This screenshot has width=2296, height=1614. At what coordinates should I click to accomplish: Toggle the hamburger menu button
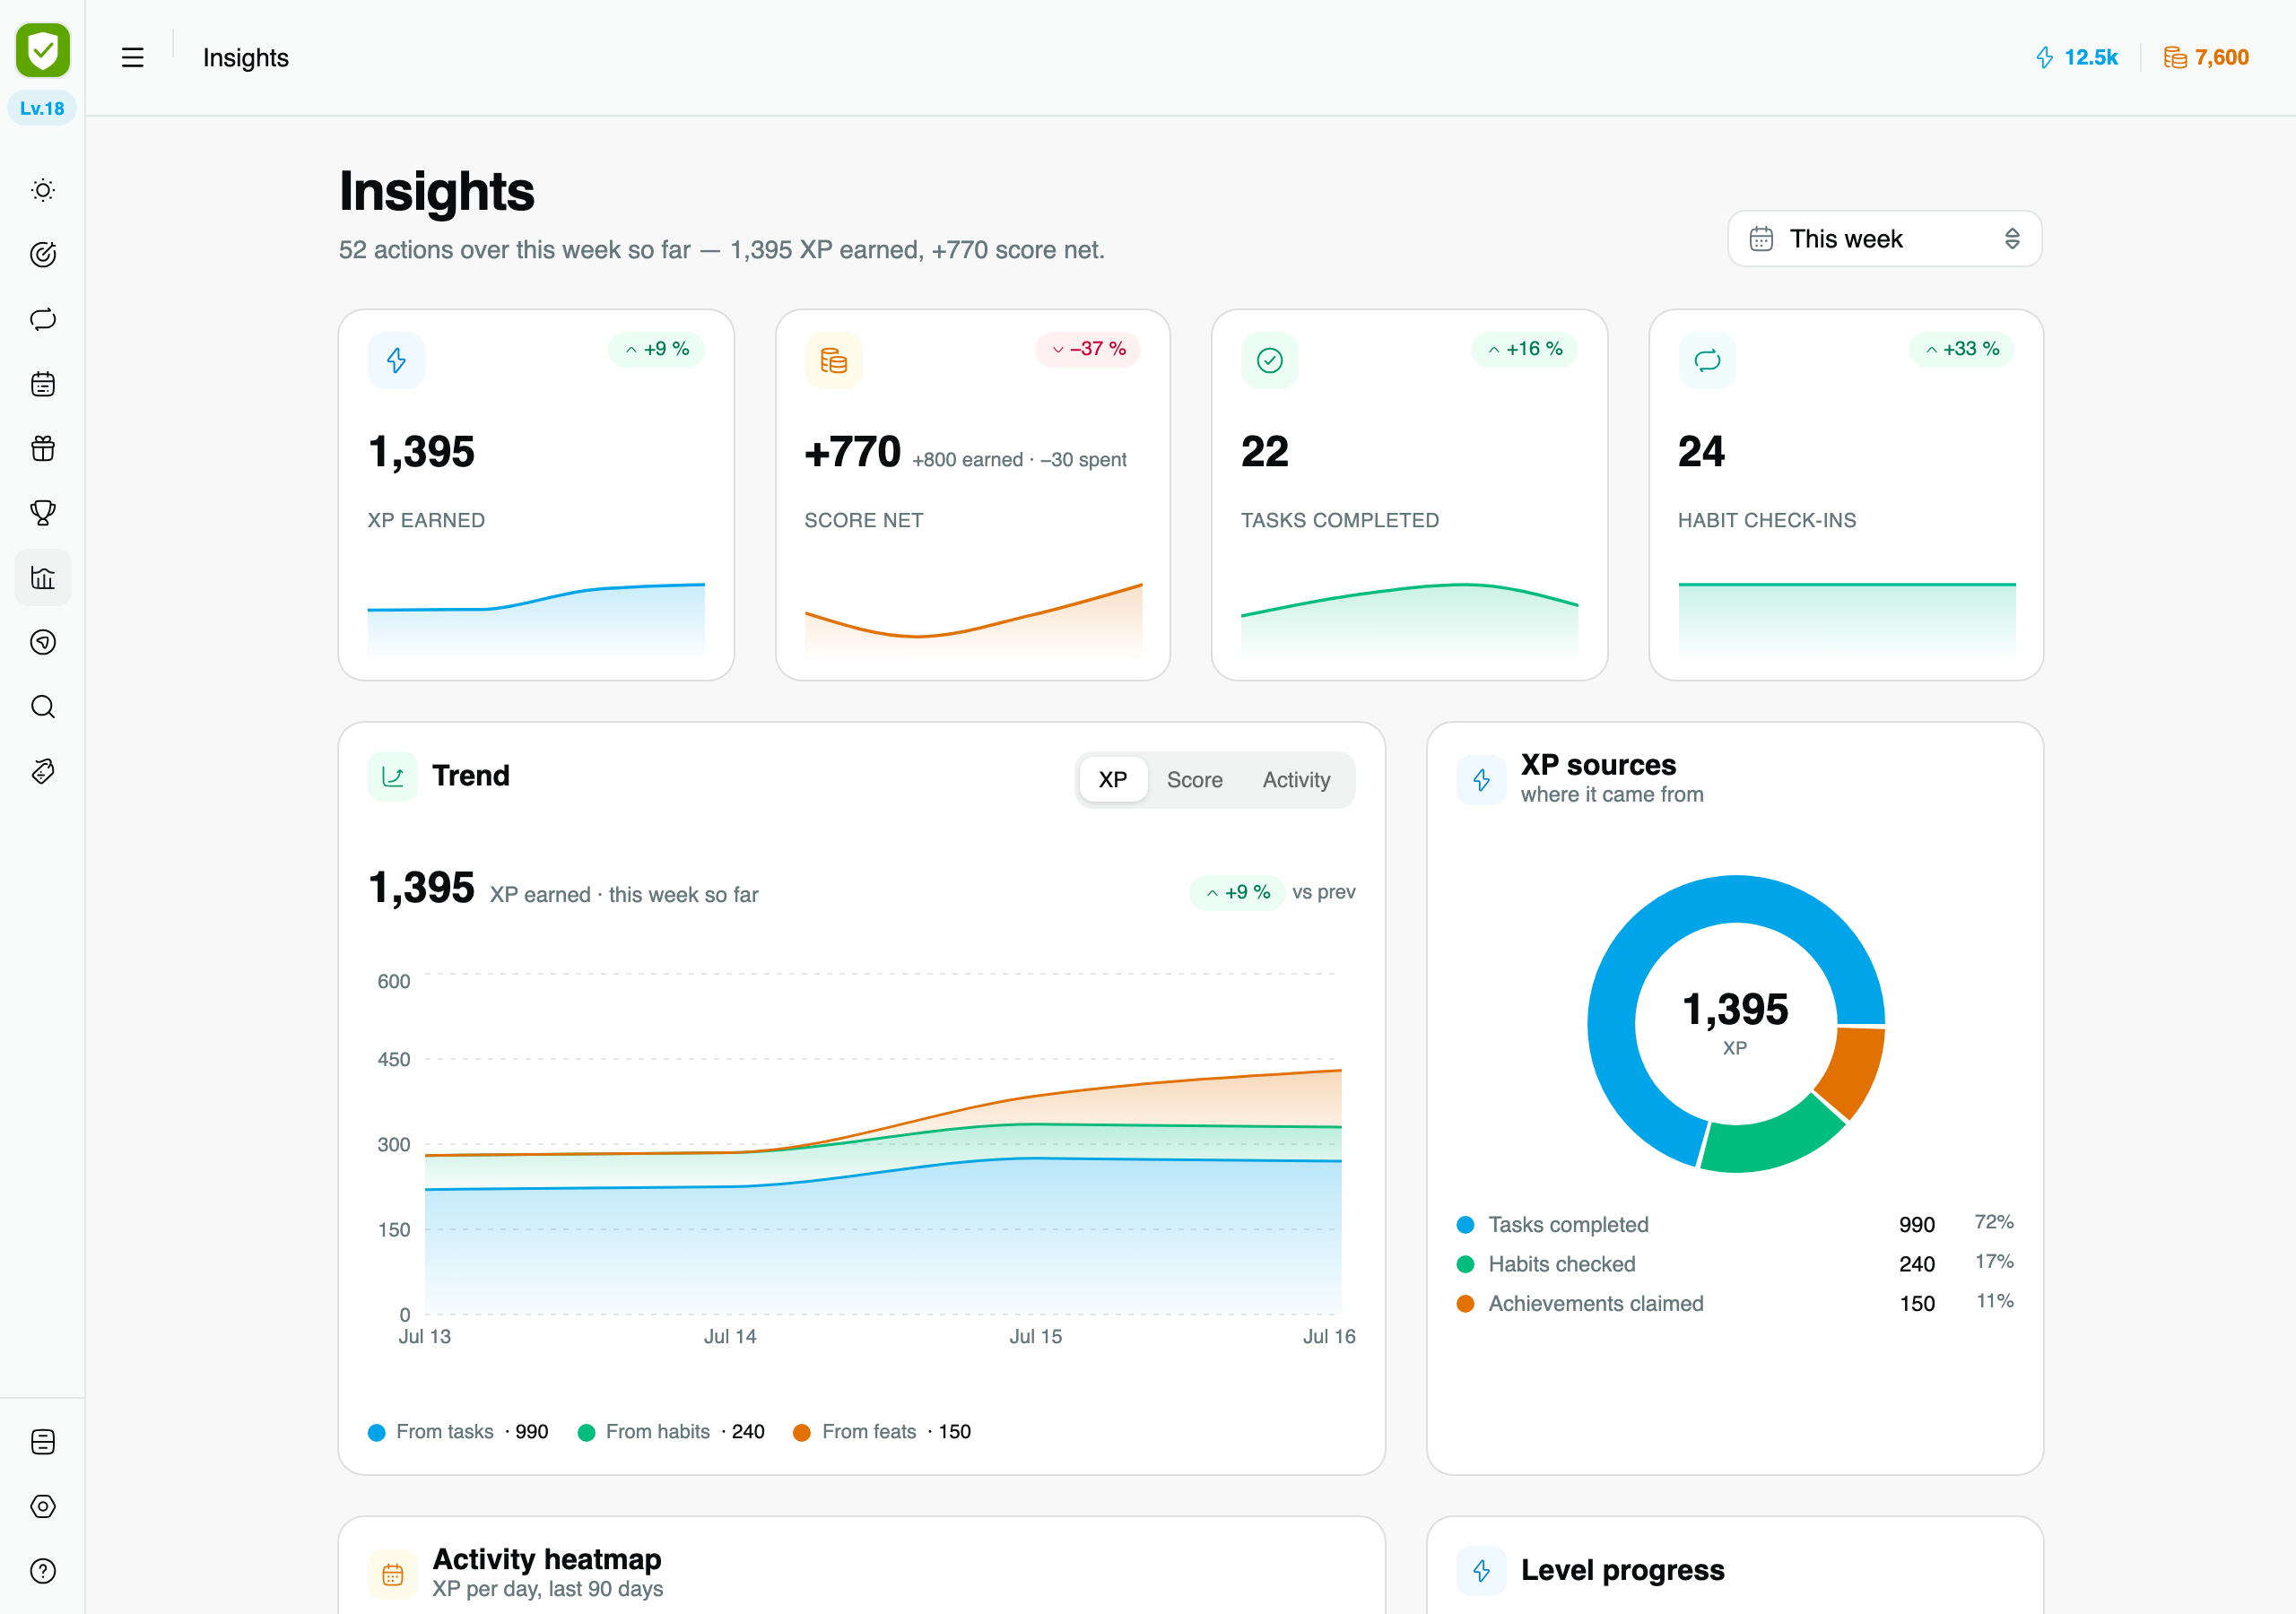[x=132, y=57]
